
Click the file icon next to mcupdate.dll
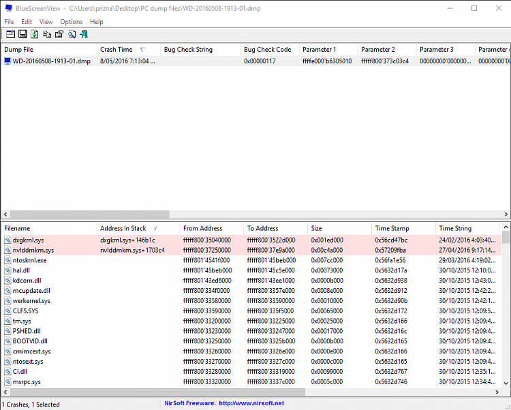coord(7,291)
